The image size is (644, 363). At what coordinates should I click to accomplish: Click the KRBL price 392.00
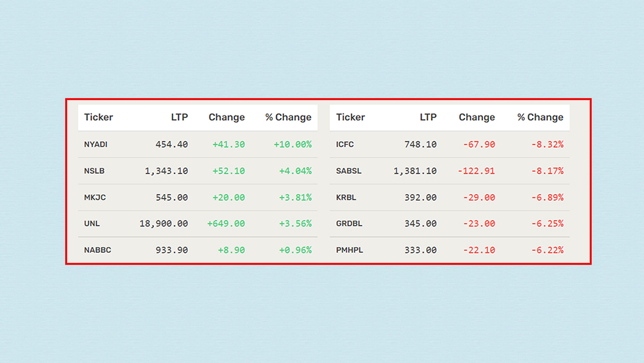(x=421, y=197)
